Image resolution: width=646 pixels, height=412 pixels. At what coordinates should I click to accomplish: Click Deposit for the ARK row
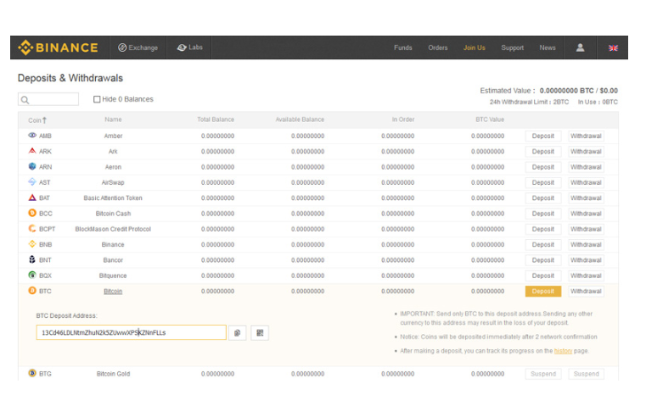543,152
